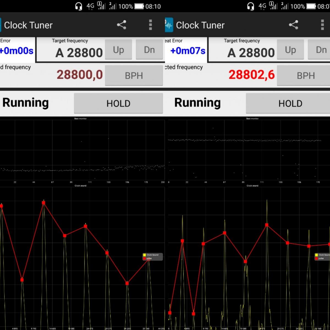
Task: Tap the Up button in the right screenshot
Action: click(290, 50)
